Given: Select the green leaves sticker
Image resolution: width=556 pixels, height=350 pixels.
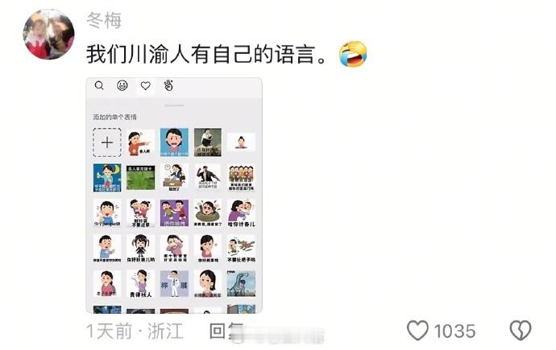Looking at the screenshot, I should coord(141,178).
